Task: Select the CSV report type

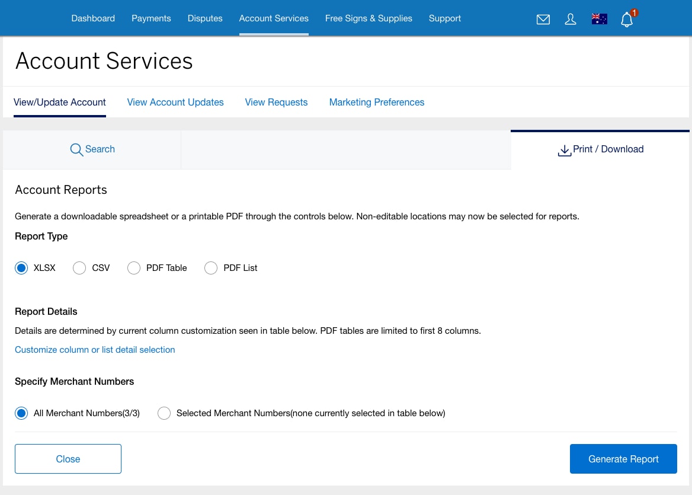Action: click(79, 268)
